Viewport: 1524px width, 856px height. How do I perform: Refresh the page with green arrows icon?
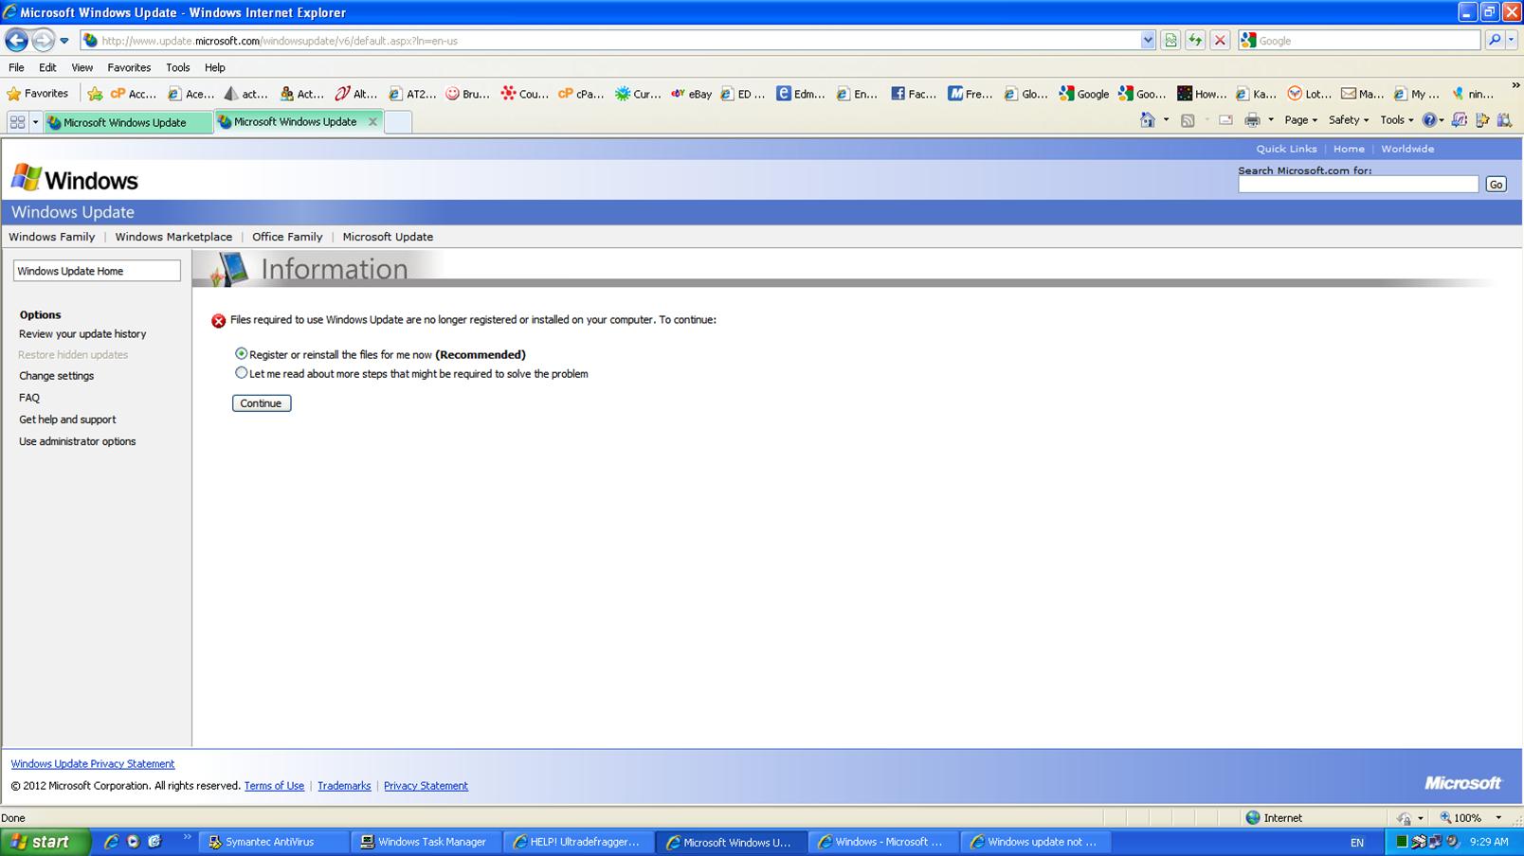pos(1195,41)
